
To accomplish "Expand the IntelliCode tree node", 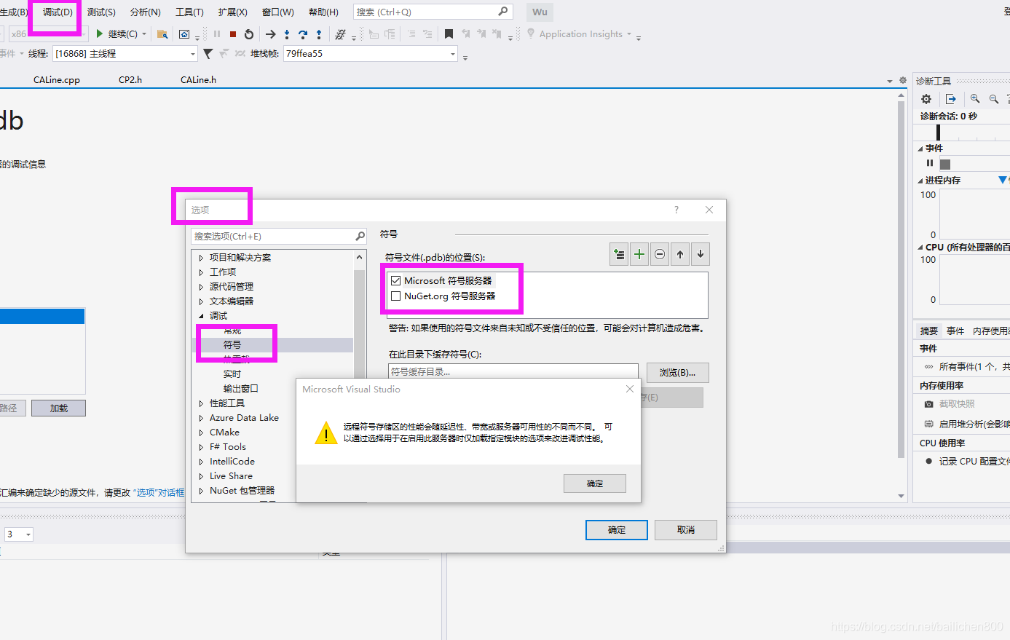I will tap(202, 462).
